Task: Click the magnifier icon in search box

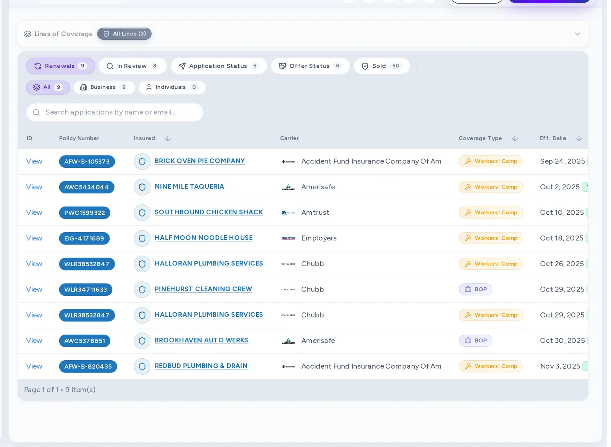Action: (x=36, y=112)
